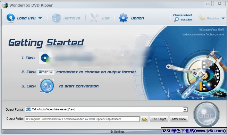Open Option via the gear icon
The height and width of the screenshot is (135, 228).
click(x=123, y=18)
